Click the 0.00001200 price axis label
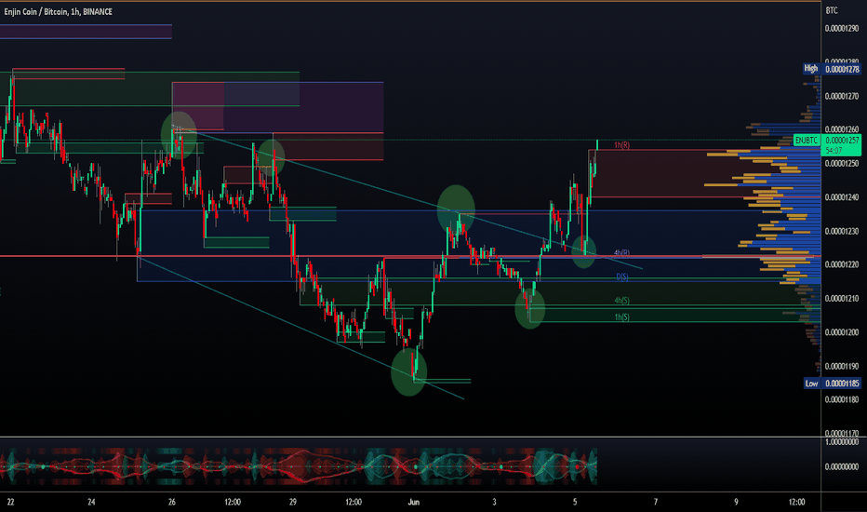867x512 pixels. click(842, 332)
